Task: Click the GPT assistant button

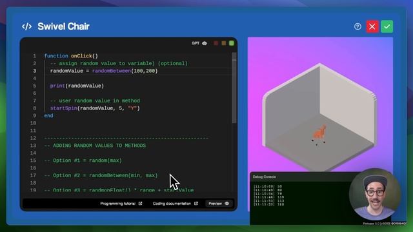Action: tap(199, 43)
